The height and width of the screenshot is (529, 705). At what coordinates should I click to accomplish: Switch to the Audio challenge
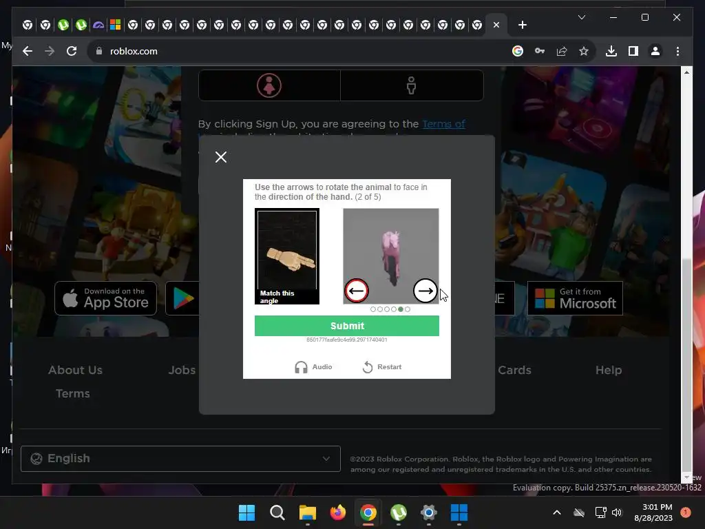313,367
